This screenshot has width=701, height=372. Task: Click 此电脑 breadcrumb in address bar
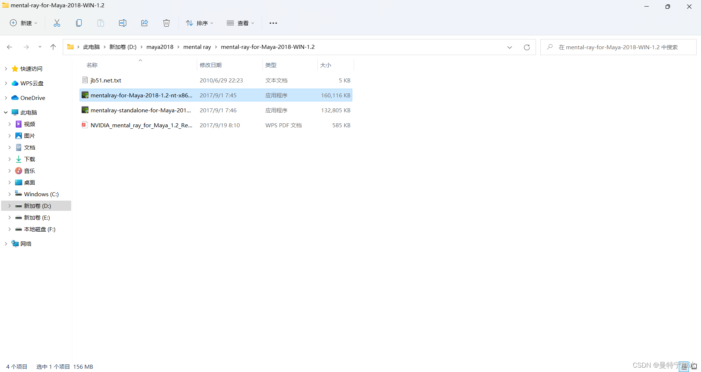pyautogui.click(x=91, y=47)
